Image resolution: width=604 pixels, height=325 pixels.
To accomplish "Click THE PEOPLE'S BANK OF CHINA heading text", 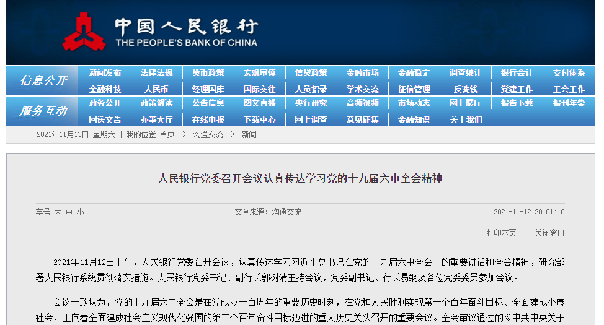I will point(187,43).
